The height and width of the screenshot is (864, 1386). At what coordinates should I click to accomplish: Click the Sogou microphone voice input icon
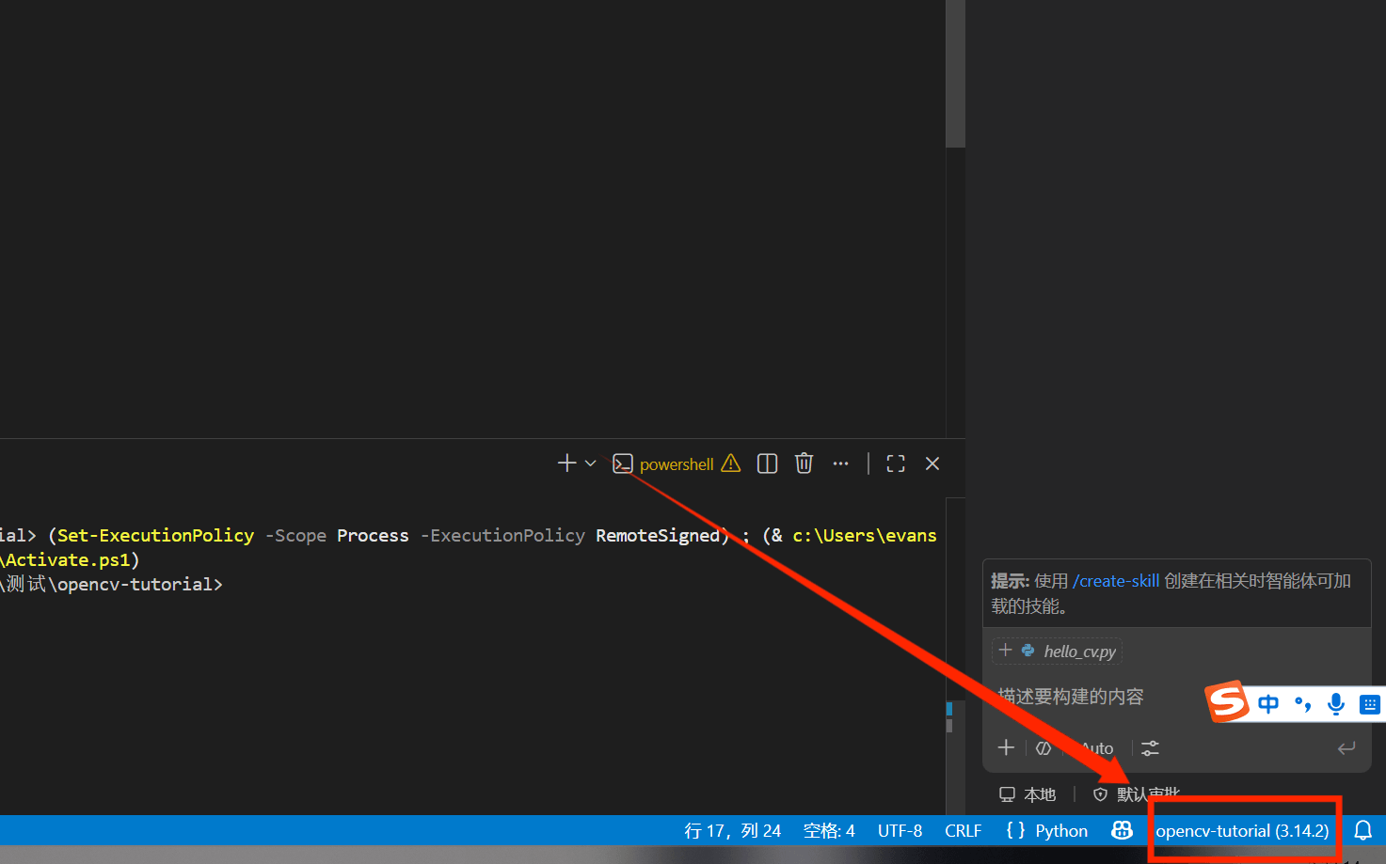1336,704
